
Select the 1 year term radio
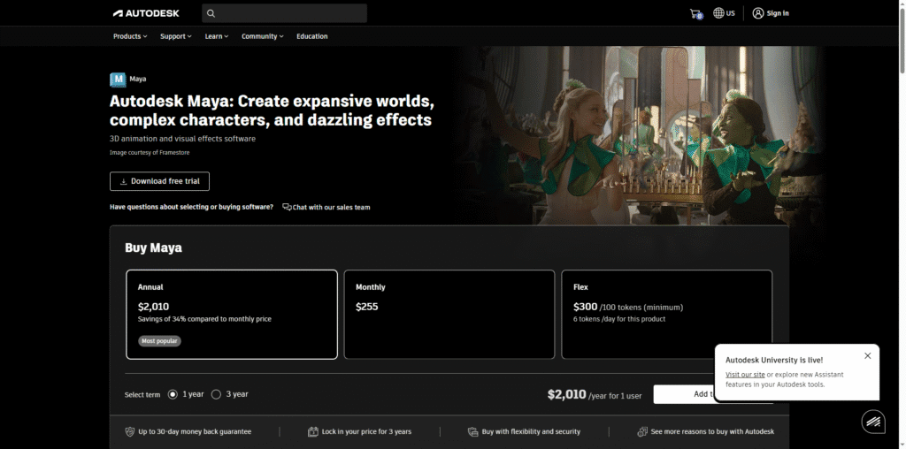click(x=173, y=394)
